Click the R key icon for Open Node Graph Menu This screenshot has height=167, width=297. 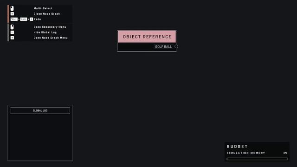pos(12,38)
